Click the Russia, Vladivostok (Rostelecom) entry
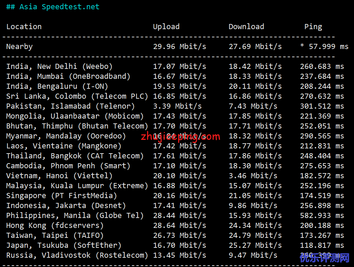 click(77, 255)
